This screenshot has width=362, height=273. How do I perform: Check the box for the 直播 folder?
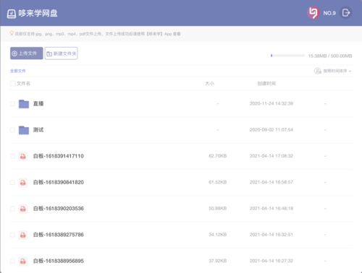point(12,104)
